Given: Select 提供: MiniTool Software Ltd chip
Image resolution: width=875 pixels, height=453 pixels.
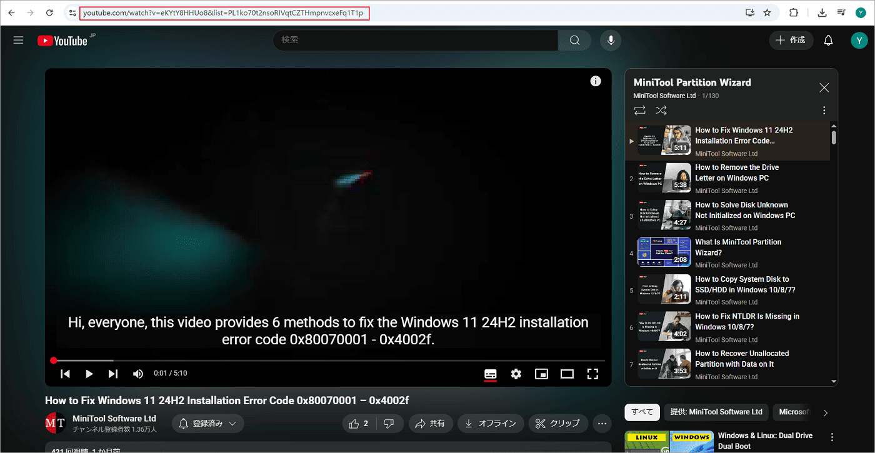Looking at the screenshot, I should click(716, 412).
